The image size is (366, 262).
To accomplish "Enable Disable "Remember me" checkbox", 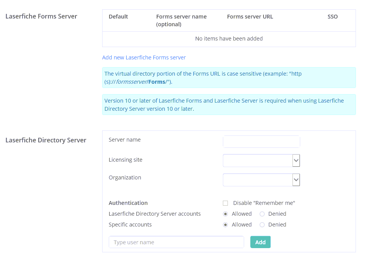I will tap(226, 203).
